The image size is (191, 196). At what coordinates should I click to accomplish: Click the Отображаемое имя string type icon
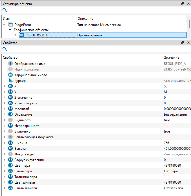coord(10,64)
